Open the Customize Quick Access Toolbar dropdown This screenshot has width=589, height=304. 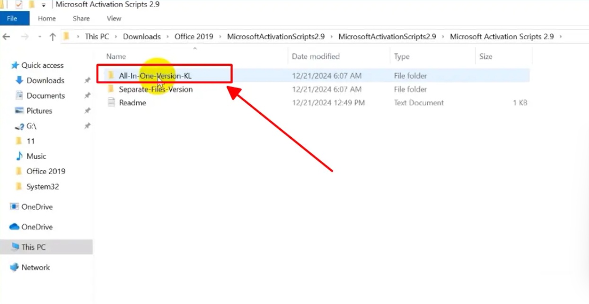(44, 5)
